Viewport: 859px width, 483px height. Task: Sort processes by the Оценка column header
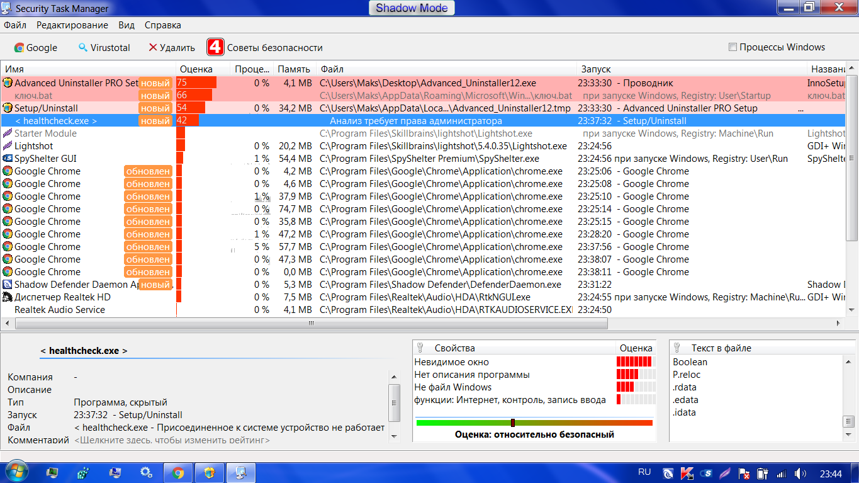click(203, 69)
